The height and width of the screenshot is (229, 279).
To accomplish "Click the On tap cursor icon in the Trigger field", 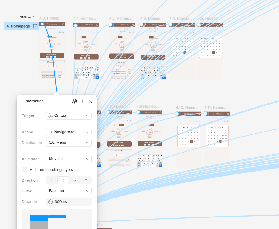I will 50,116.
